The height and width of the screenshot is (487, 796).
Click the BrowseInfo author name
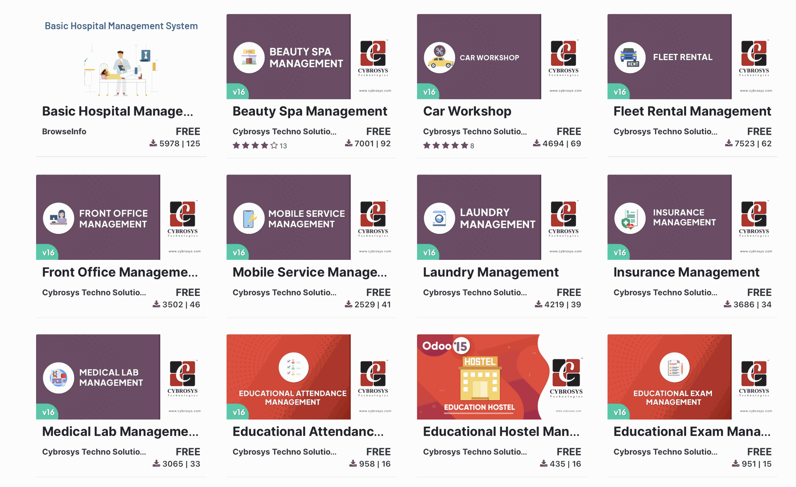click(x=64, y=132)
